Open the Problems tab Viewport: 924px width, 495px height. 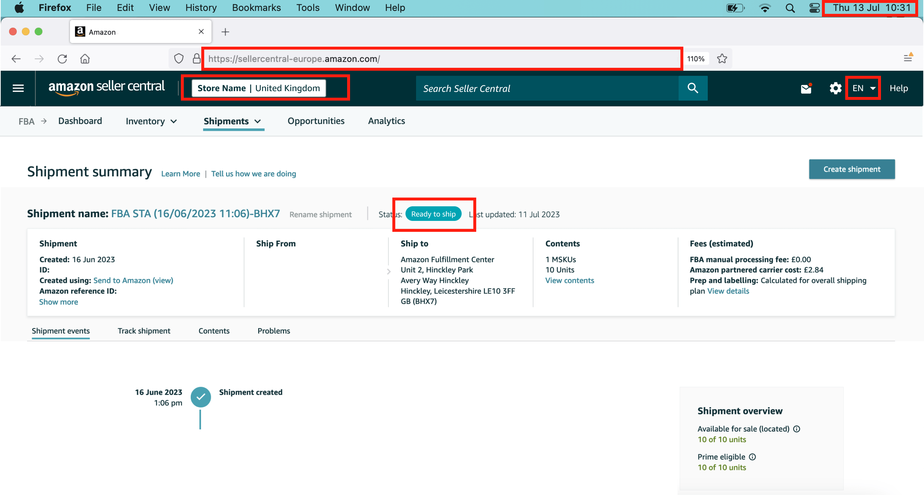(x=273, y=331)
